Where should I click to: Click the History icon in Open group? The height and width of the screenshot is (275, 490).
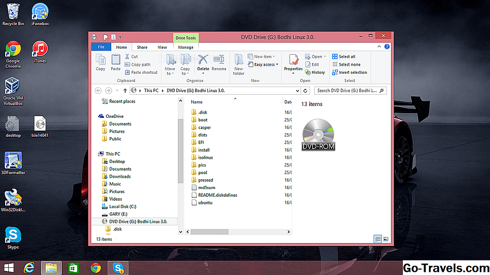[x=315, y=72]
